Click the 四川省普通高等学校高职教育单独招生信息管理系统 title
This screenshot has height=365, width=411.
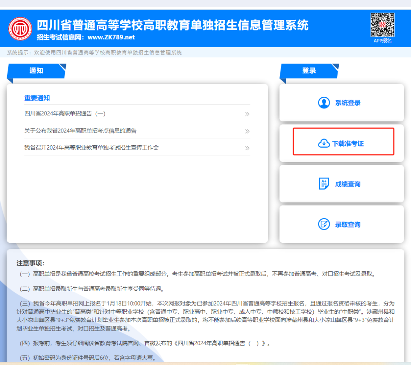click(x=172, y=25)
